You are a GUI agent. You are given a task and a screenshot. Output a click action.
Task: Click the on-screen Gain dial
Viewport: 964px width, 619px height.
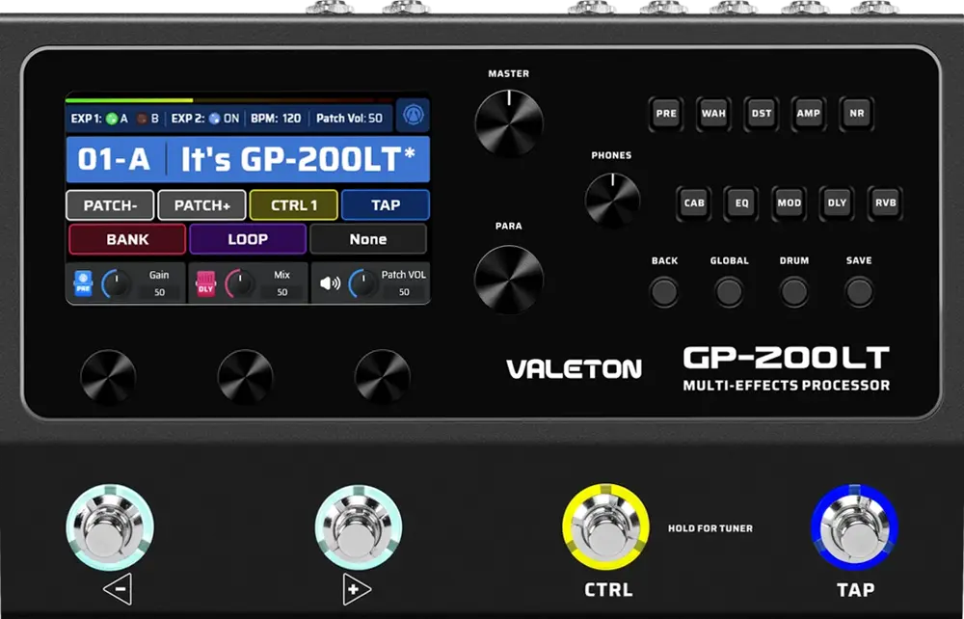(116, 284)
